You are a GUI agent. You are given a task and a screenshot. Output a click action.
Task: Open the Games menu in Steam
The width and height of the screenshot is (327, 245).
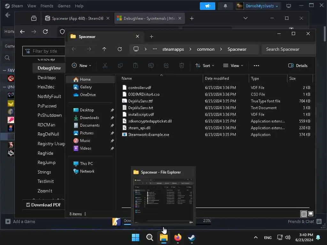point(64,6)
